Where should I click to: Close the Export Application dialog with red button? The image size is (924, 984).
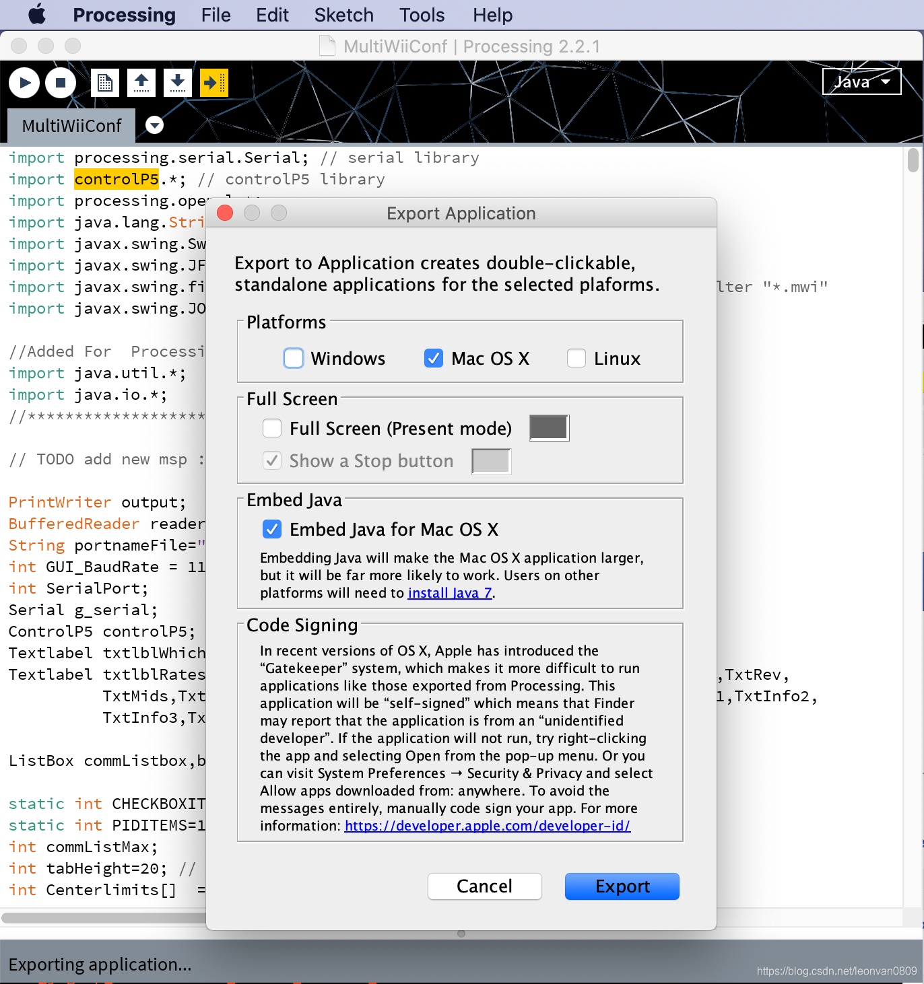pyautogui.click(x=225, y=213)
